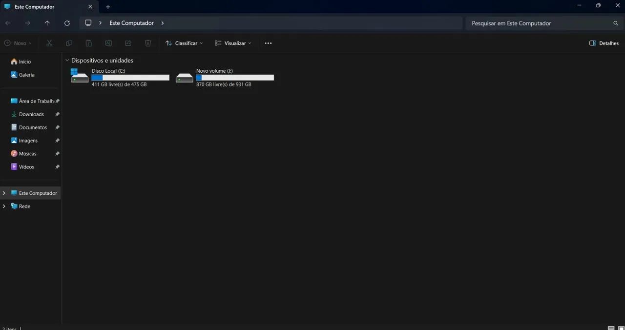Toggle the Detalhes pane
The height and width of the screenshot is (330, 625).
pyautogui.click(x=604, y=43)
